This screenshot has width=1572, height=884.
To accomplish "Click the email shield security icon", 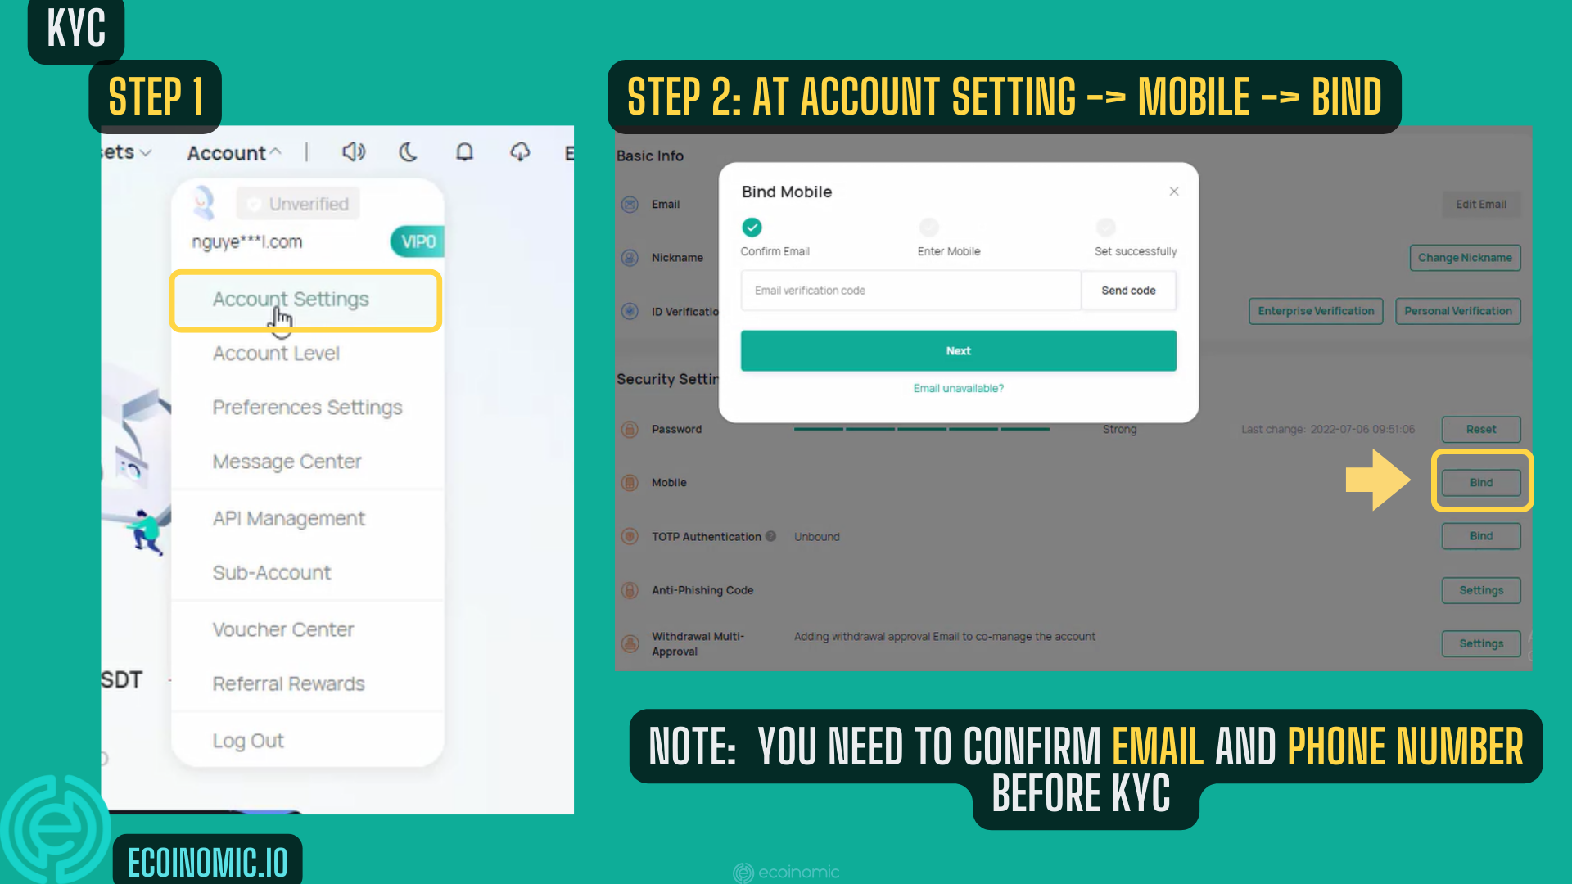I will coord(630,204).
